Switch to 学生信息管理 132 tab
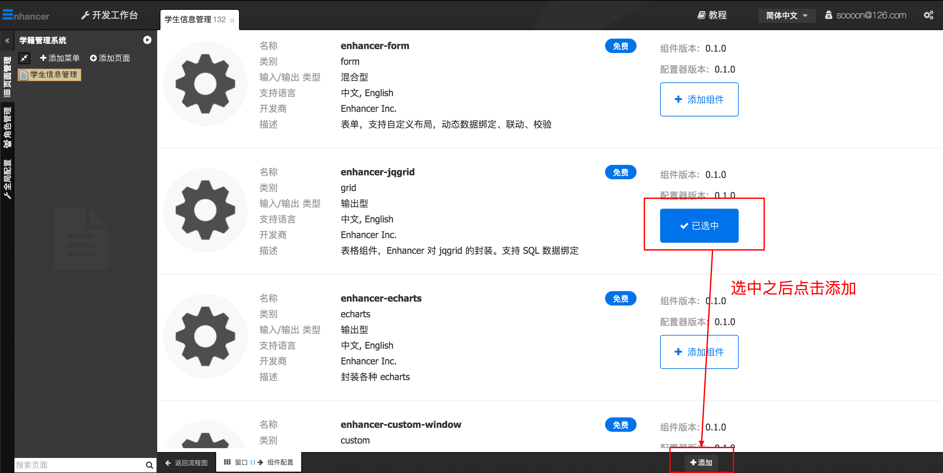This screenshot has width=943, height=473. (195, 20)
